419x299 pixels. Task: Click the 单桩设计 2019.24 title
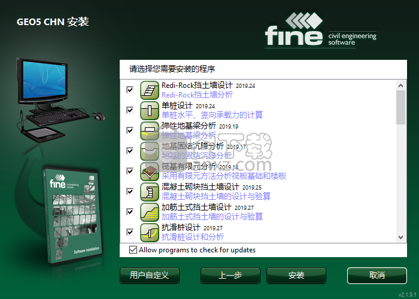click(x=189, y=106)
